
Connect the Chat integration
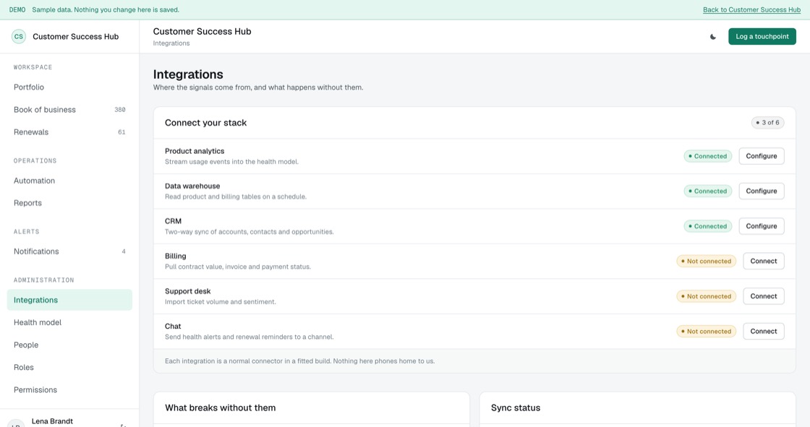[x=764, y=332]
